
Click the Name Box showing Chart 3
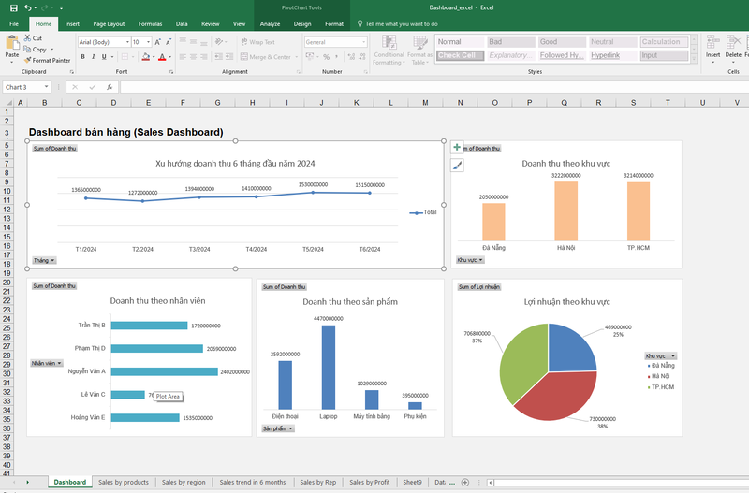26,87
